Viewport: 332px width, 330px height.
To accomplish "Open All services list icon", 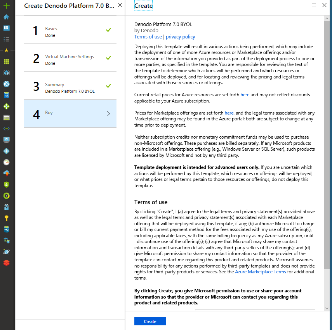I will [x=7, y=39].
